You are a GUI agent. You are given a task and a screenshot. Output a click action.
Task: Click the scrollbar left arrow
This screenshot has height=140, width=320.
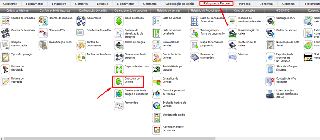coord(2,138)
